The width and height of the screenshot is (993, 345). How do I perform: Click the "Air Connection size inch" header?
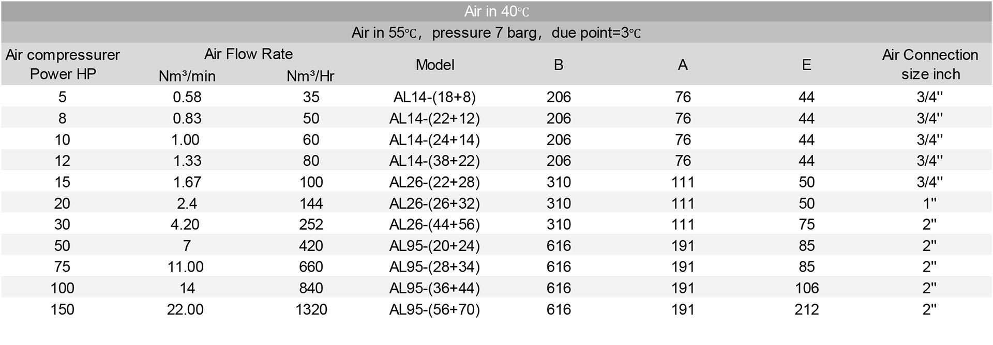(930, 65)
